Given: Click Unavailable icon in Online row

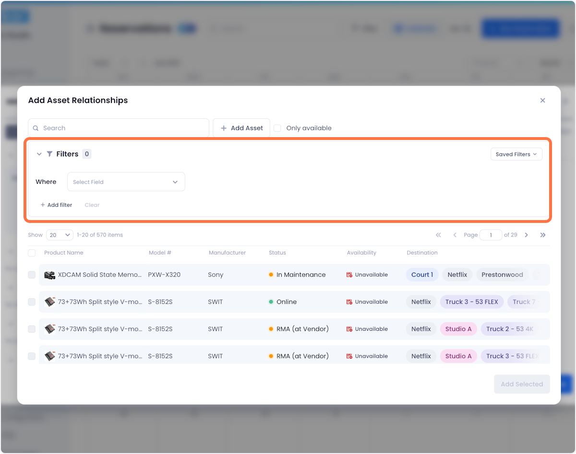Looking at the screenshot, I should 349,302.
